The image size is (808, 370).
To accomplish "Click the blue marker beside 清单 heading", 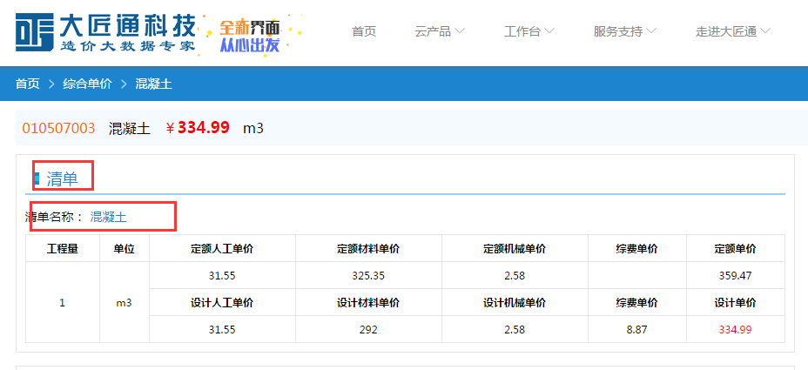I will (x=37, y=179).
